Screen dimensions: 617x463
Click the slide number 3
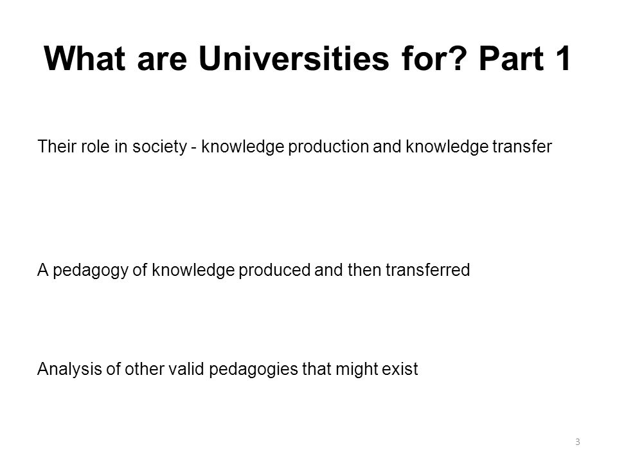[577, 442]
